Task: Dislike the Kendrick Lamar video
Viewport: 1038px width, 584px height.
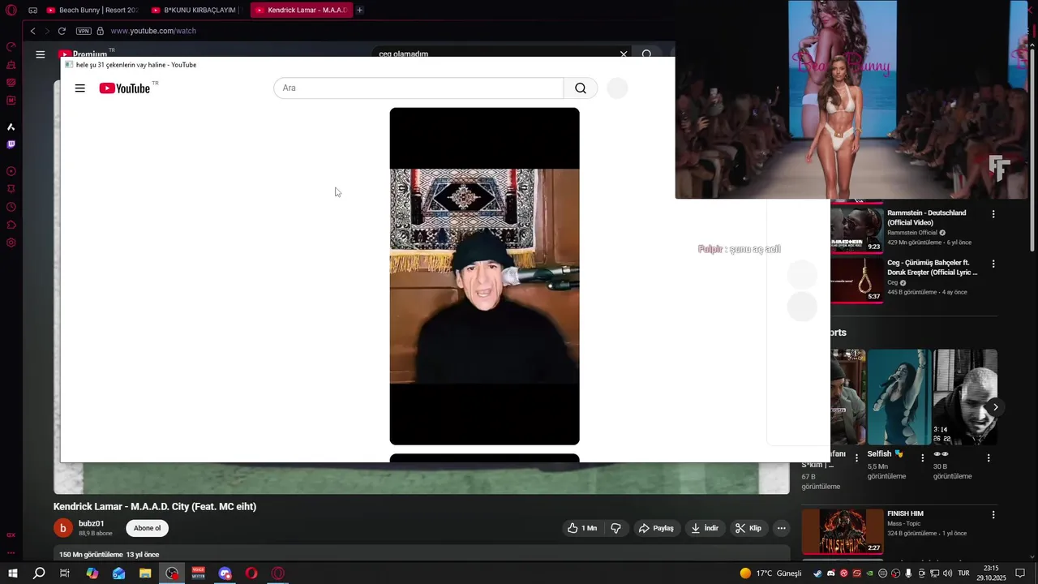Action: (616, 528)
